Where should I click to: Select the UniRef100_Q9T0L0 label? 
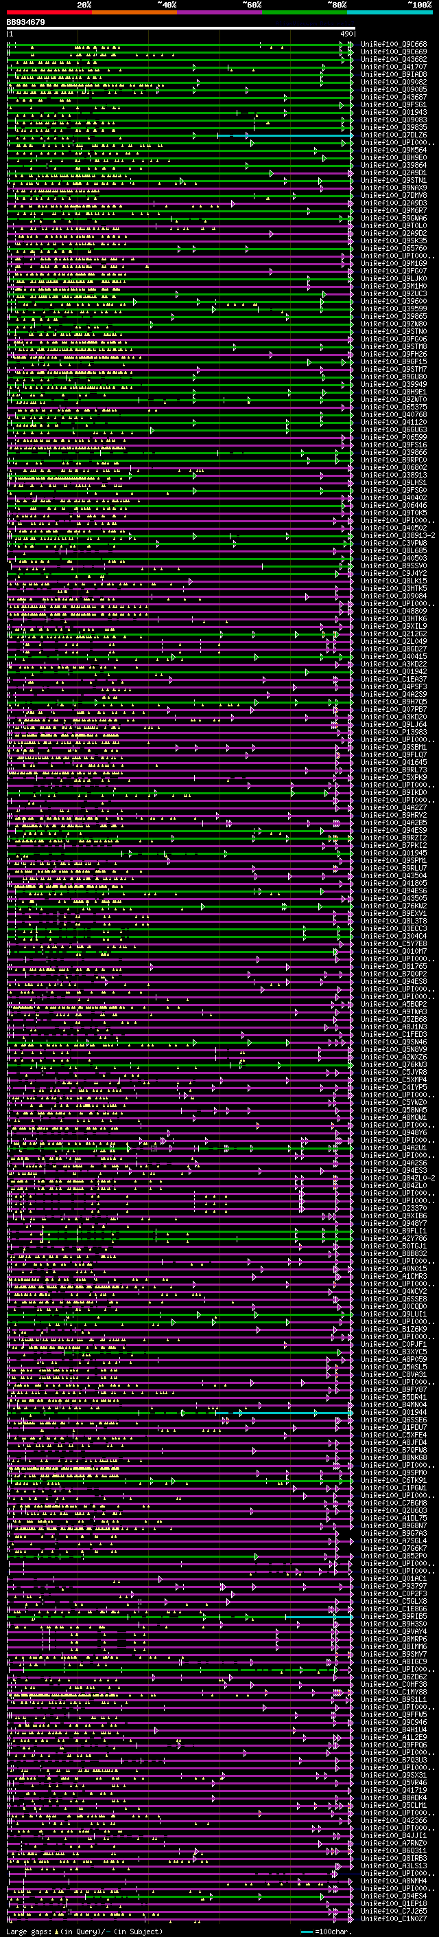[394, 225]
